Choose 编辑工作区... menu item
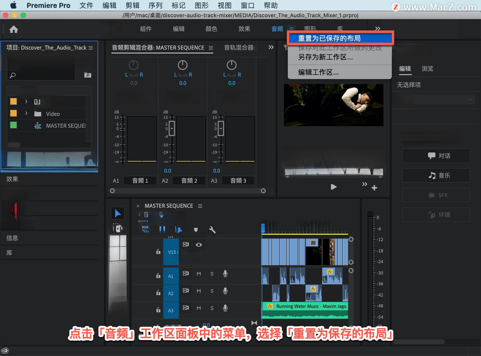This screenshot has height=356, width=481. pyautogui.click(x=339, y=73)
